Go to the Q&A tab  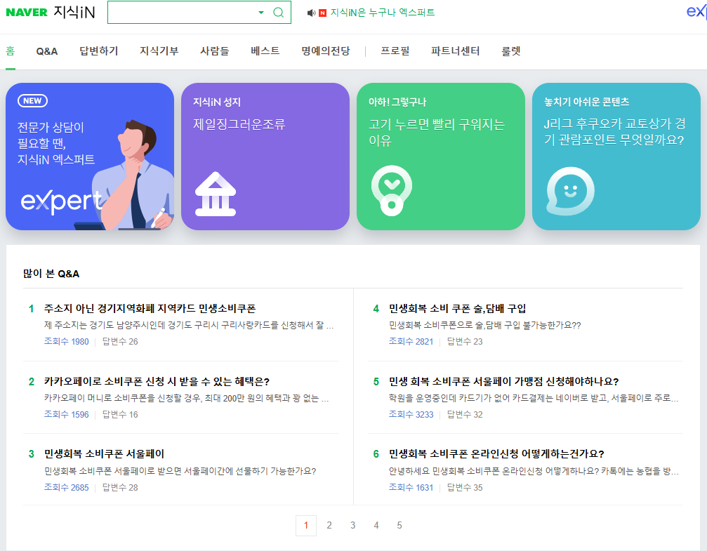47,51
